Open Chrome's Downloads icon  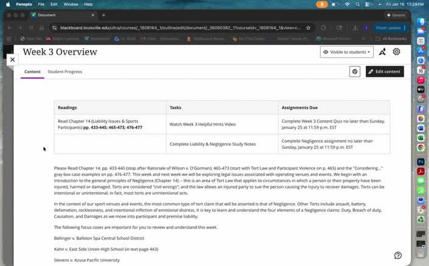355,27
